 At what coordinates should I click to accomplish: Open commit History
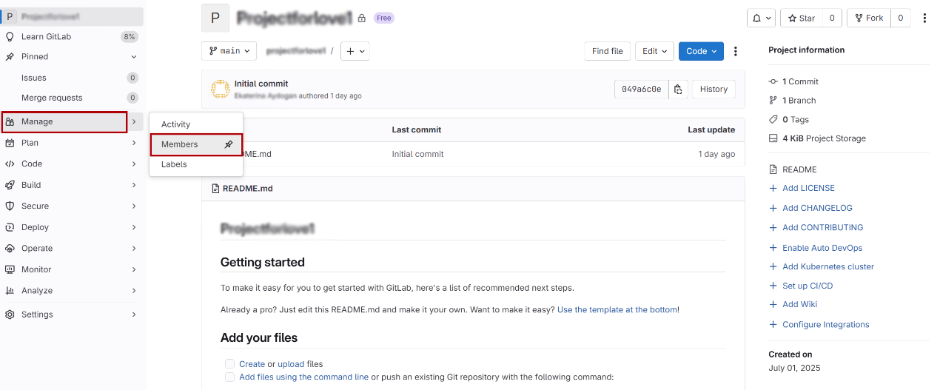(x=714, y=90)
